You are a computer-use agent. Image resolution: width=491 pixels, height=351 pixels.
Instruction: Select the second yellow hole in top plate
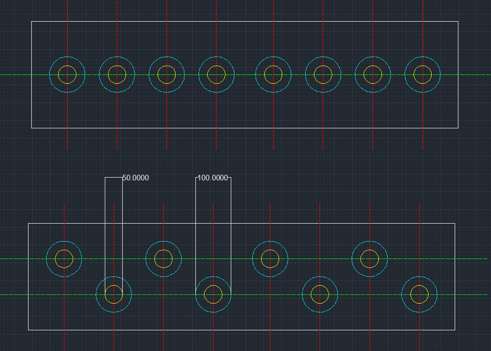tap(117, 75)
